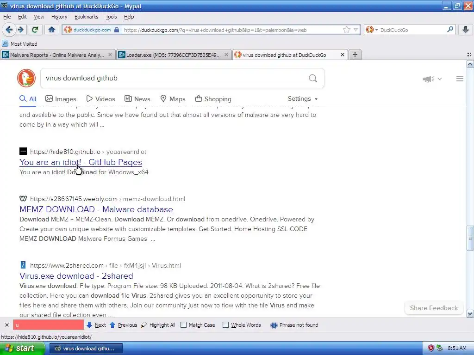The width and height of the screenshot is (474, 355).
Task: Toggle Highlight All in find bar
Action: (x=158, y=325)
